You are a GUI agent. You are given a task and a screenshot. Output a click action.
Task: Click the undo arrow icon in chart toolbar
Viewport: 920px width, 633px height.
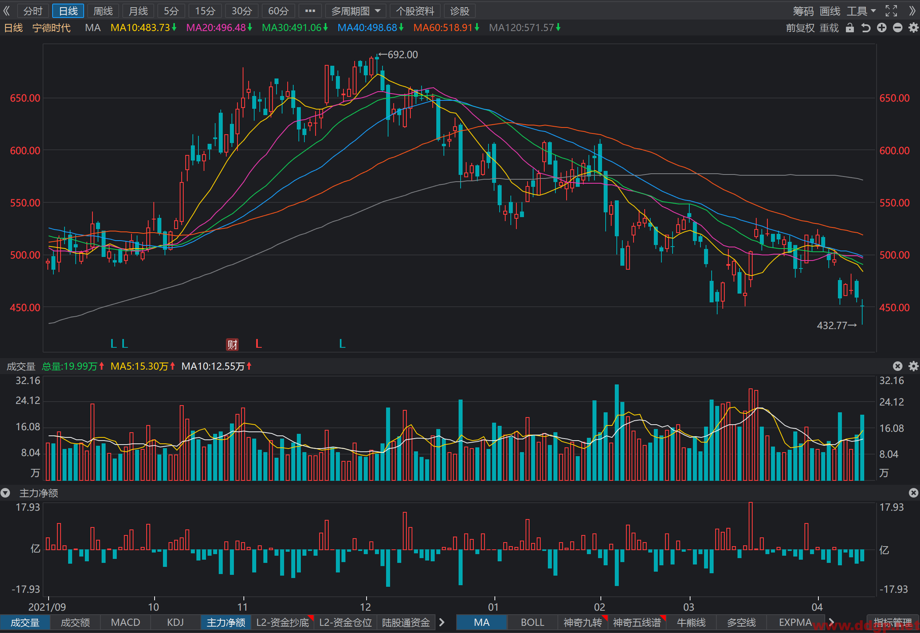(x=865, y=28)
